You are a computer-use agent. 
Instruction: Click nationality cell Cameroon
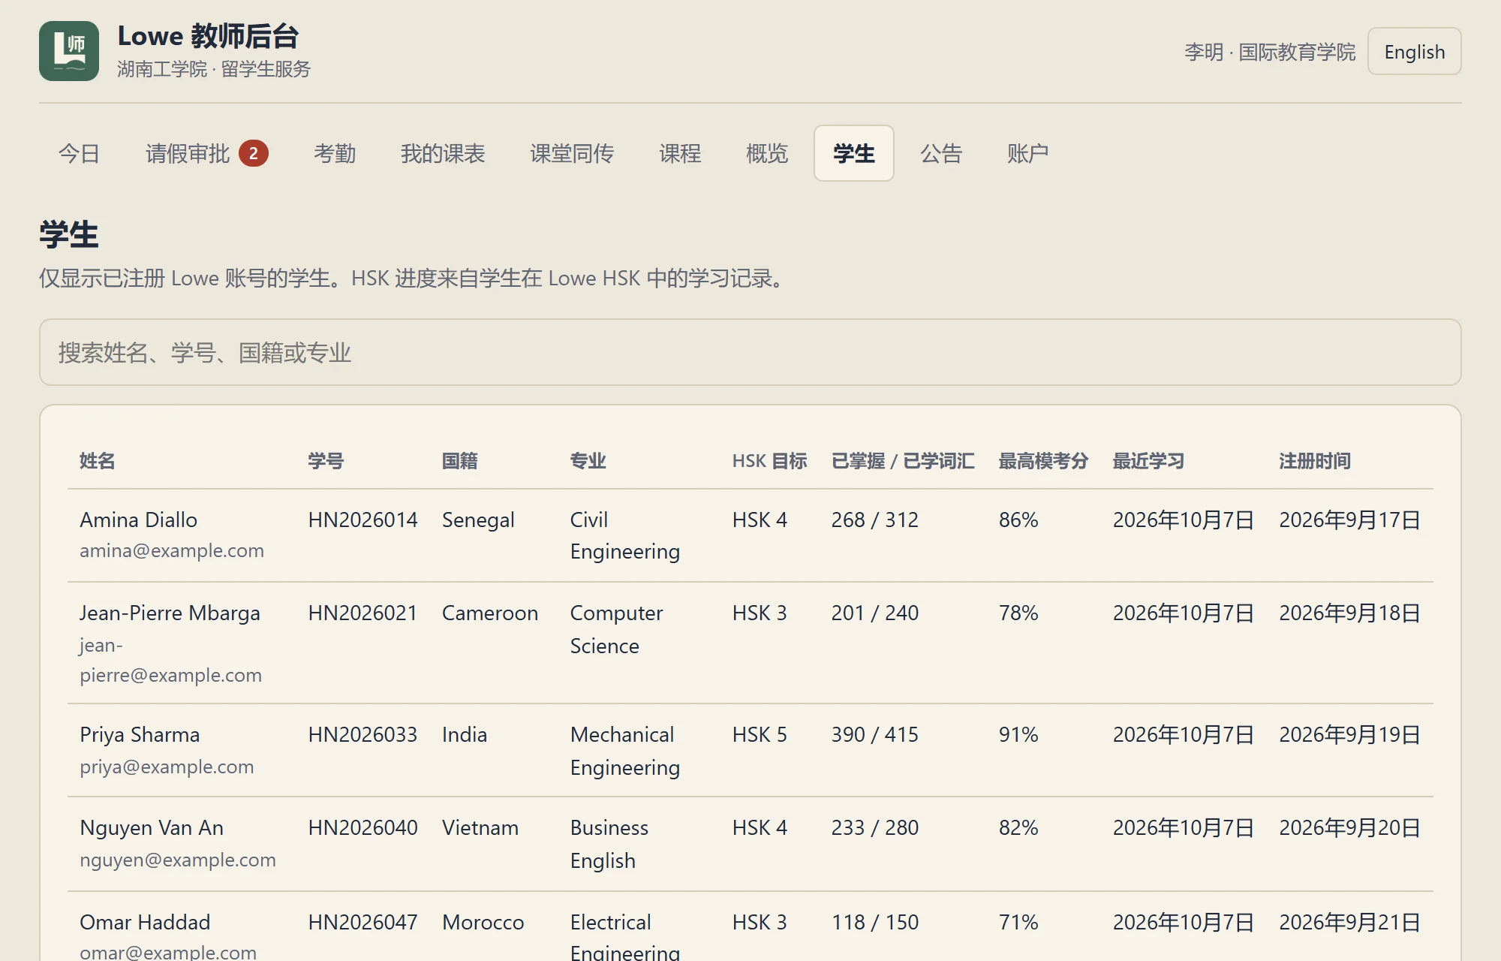[490, 613]
